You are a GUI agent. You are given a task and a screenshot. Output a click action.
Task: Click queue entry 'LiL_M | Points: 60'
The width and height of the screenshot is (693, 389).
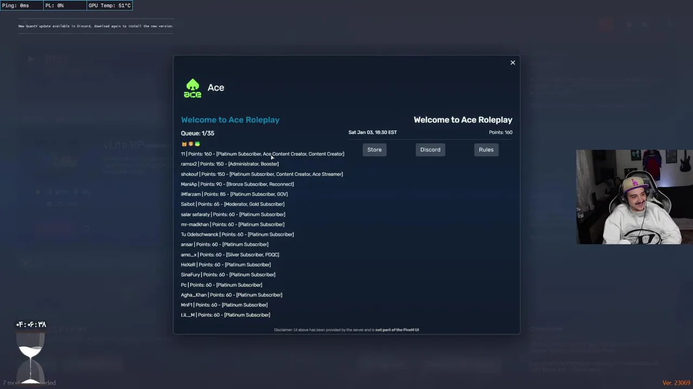coord(225,315)
